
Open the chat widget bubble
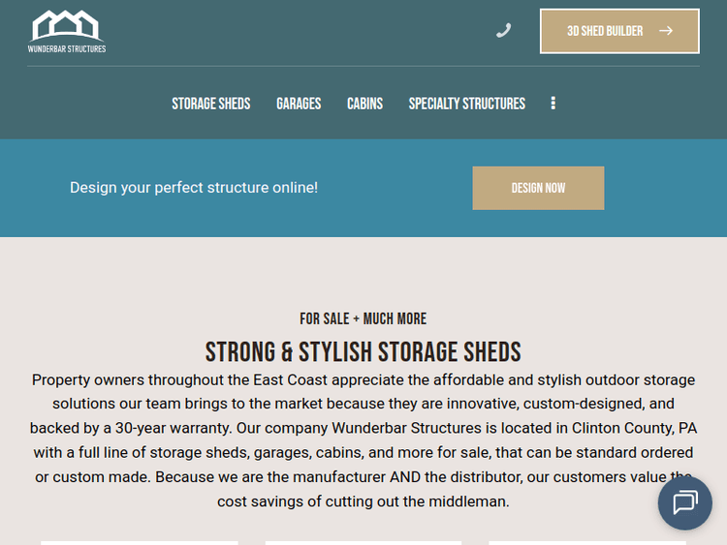(685, 502)
